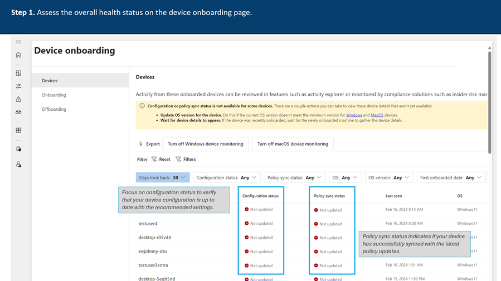Click Feb 15, 2024 11:52 PM cell

click(x=405, y=279)
